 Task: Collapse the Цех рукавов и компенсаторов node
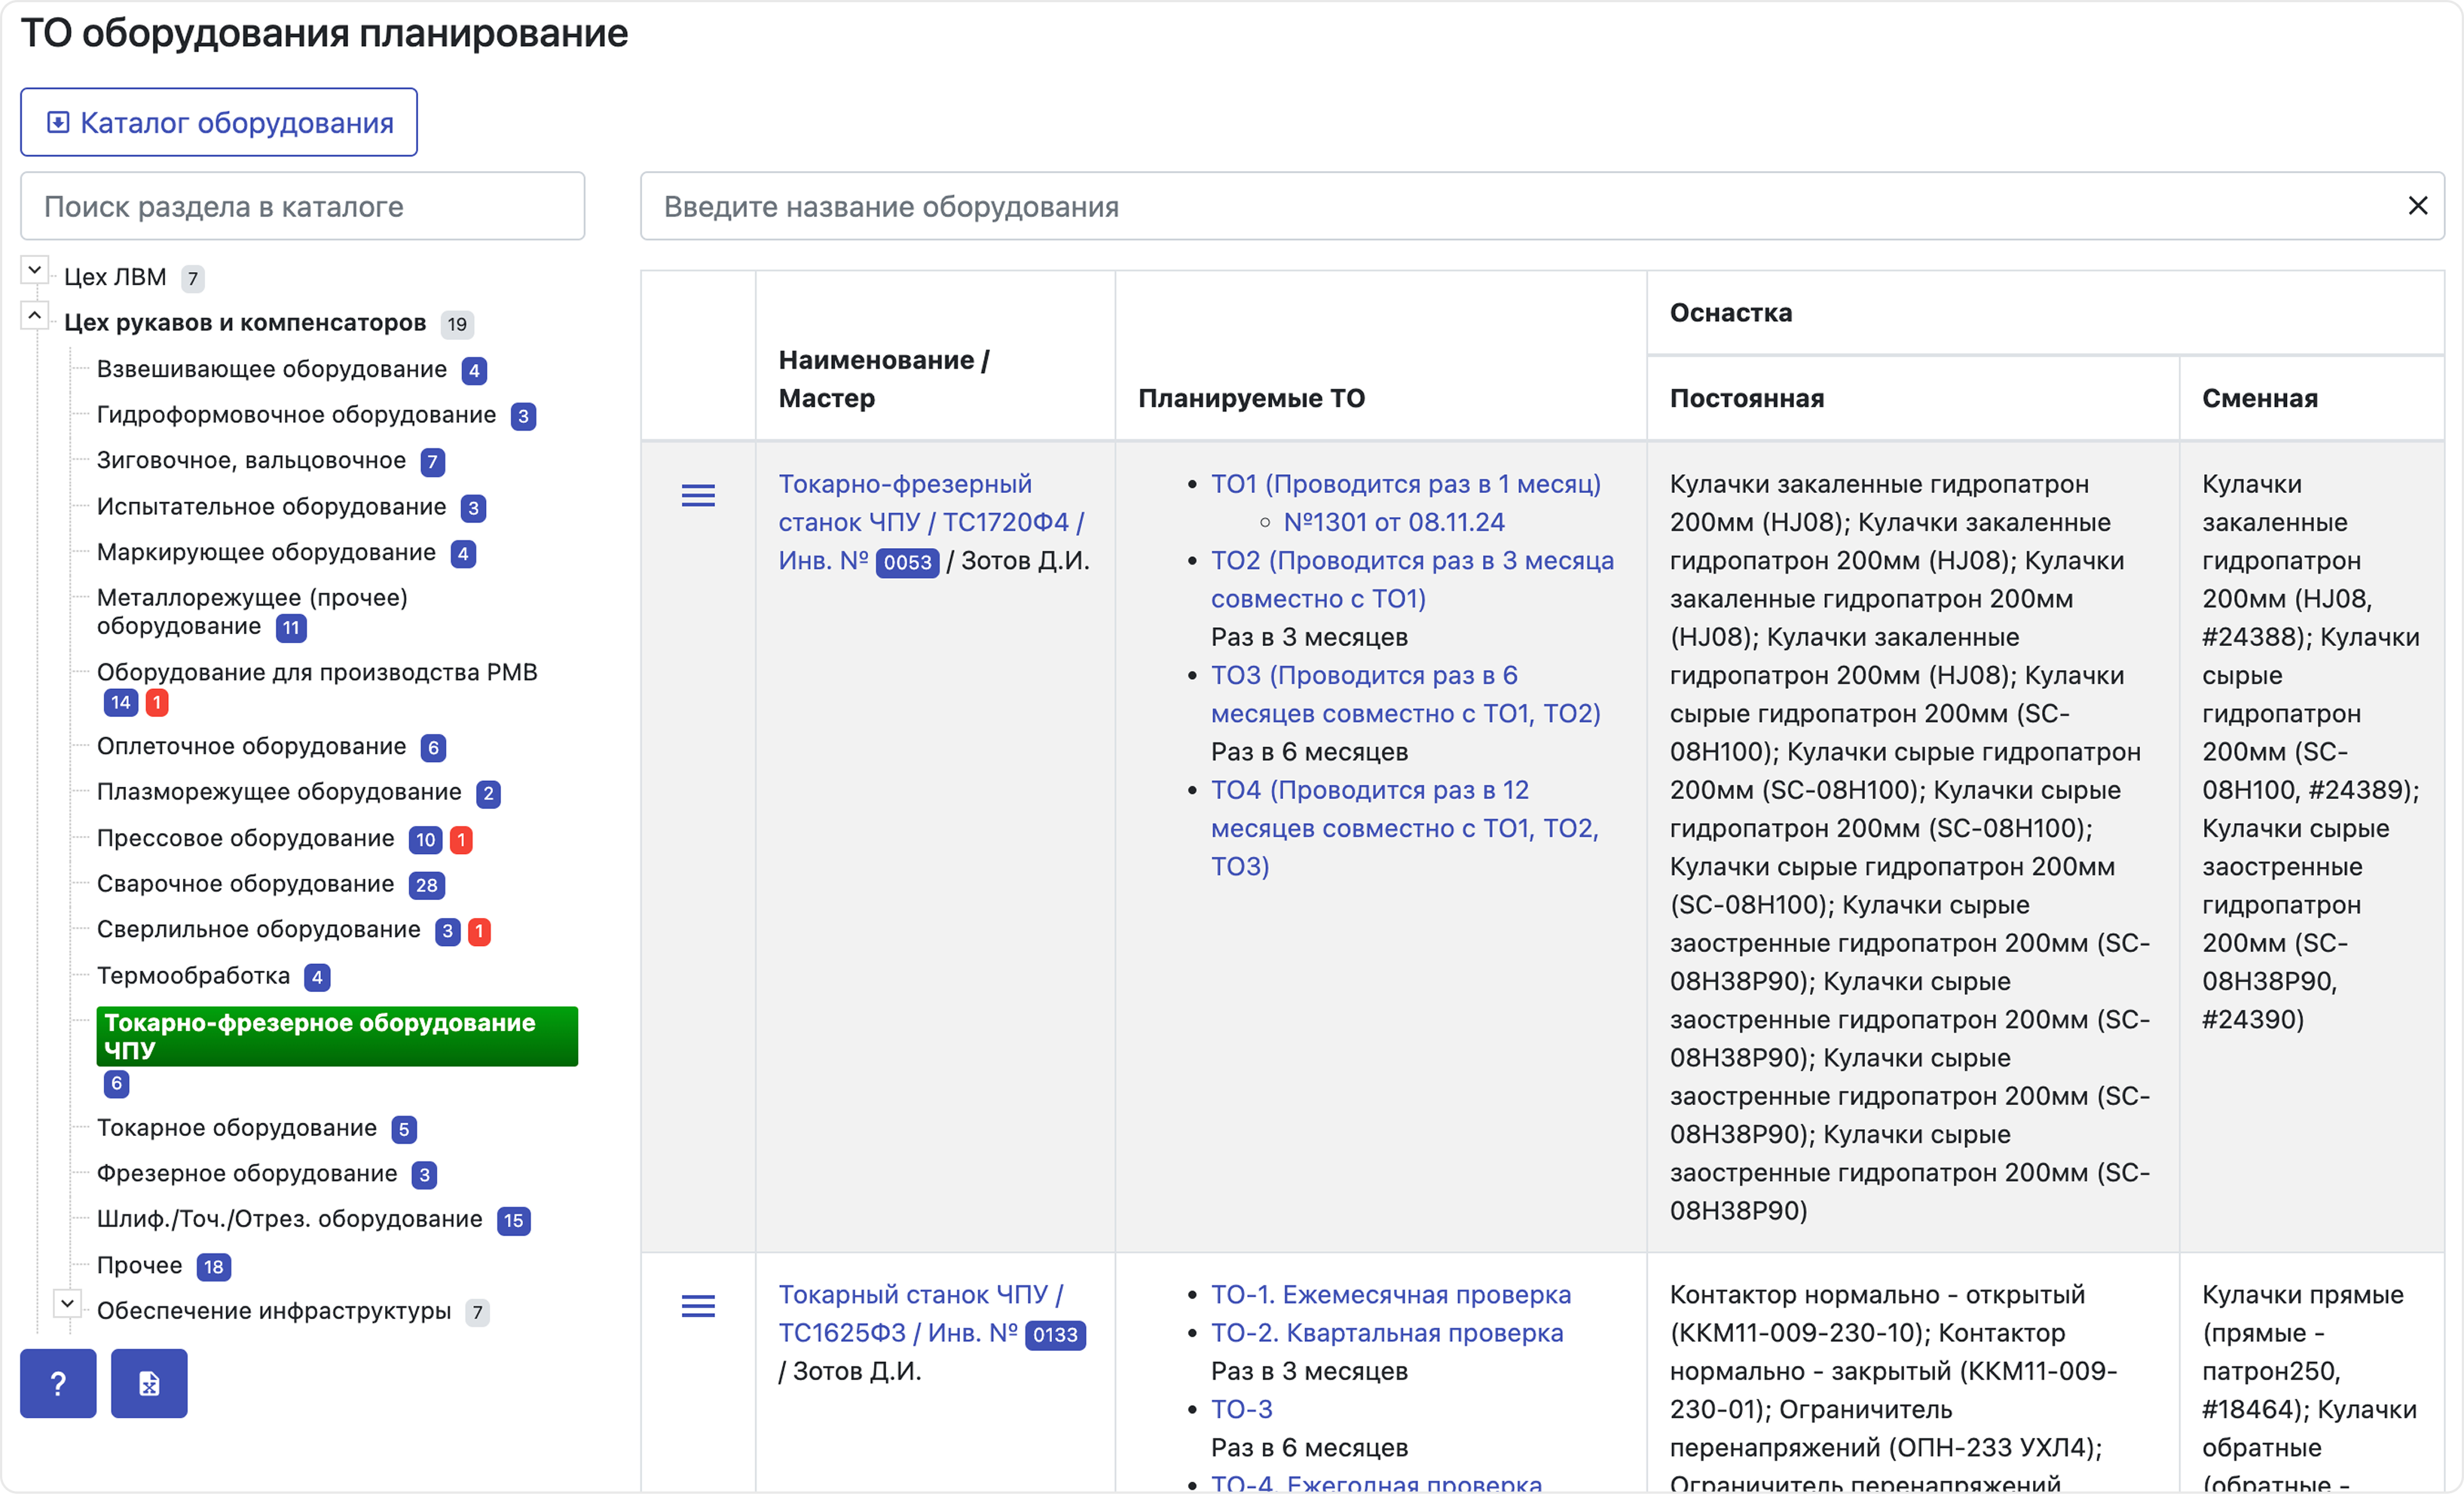(34, 316)
